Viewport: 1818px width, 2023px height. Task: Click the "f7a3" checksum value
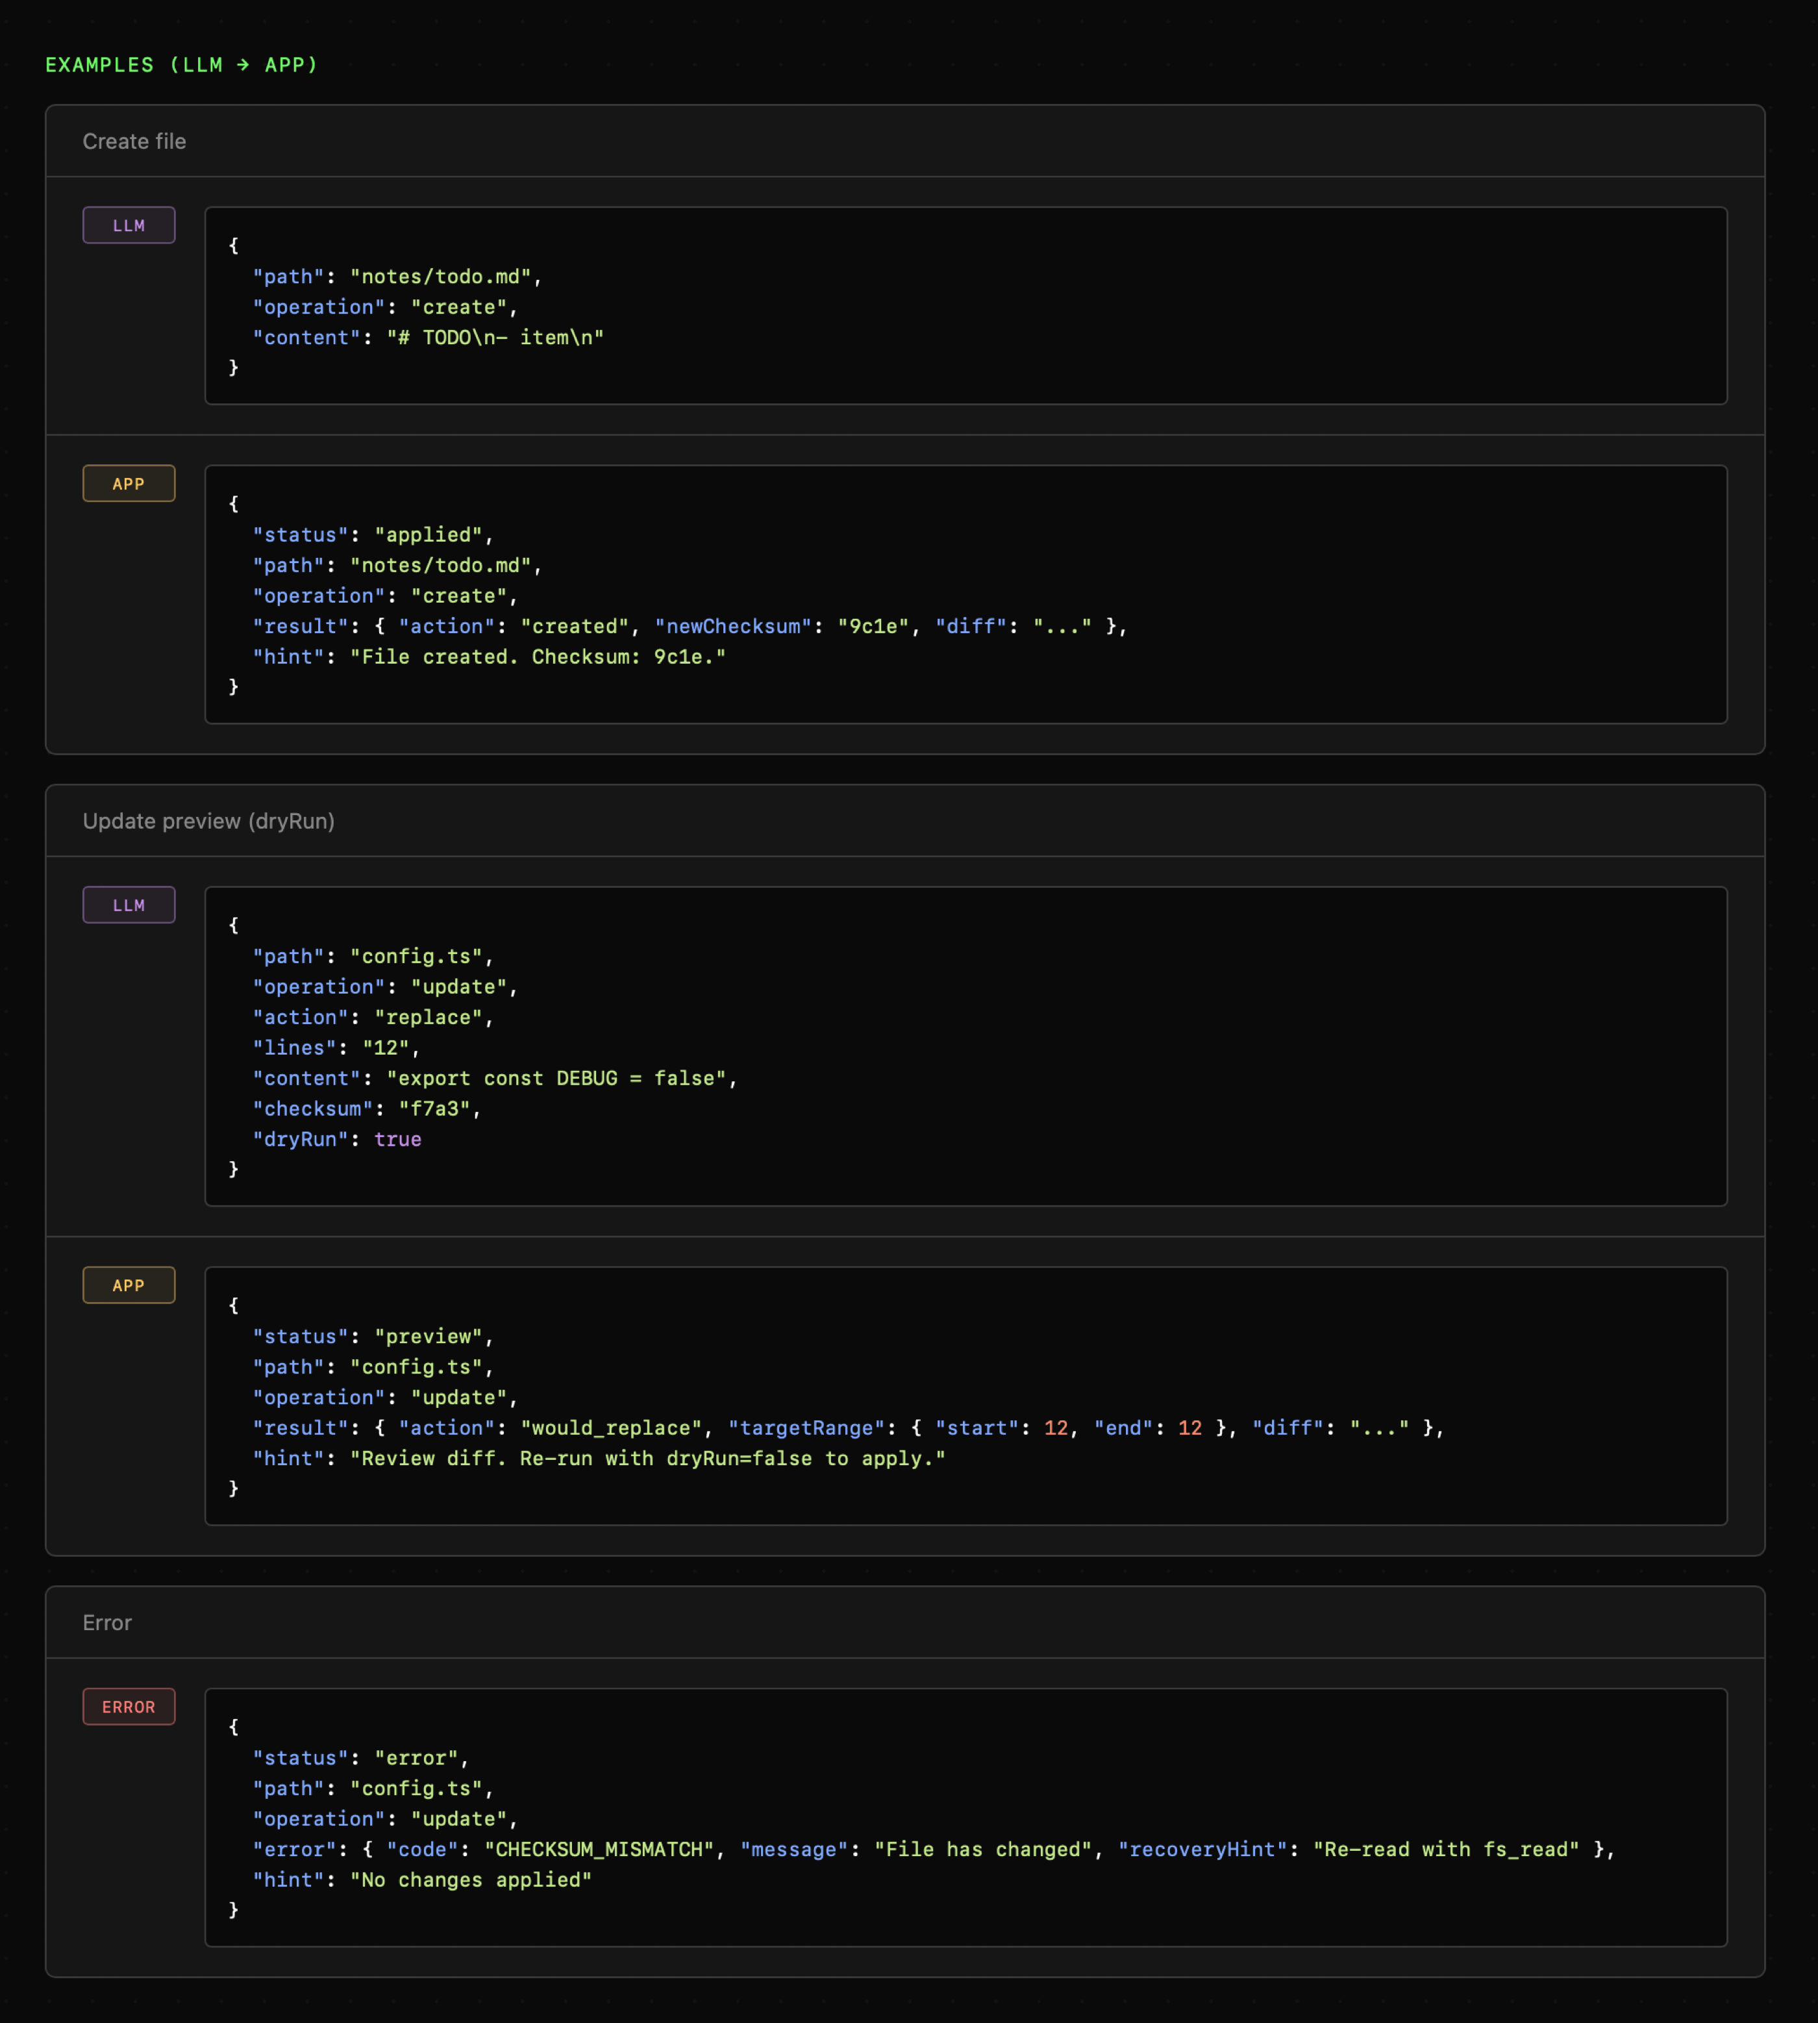[434, 1109]
